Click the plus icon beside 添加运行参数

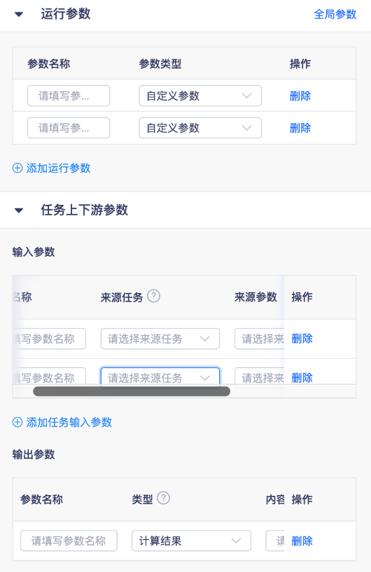(x=17, y=168)
